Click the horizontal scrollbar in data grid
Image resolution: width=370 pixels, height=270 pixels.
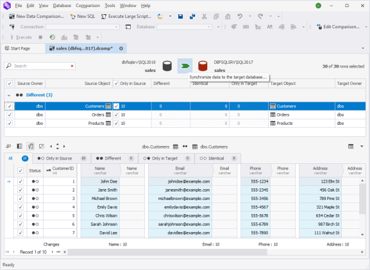167,252
